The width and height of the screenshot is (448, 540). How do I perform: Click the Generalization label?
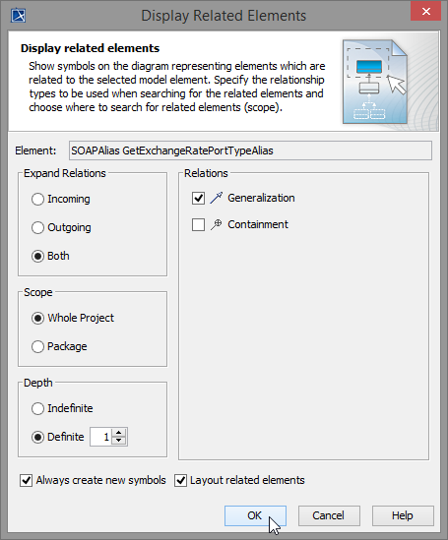(261, 198)
